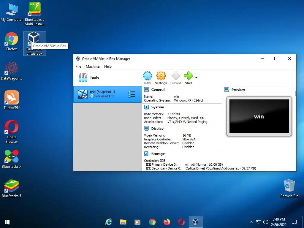Select the BlueStacks X desktop shortcut

click(12, 159)
